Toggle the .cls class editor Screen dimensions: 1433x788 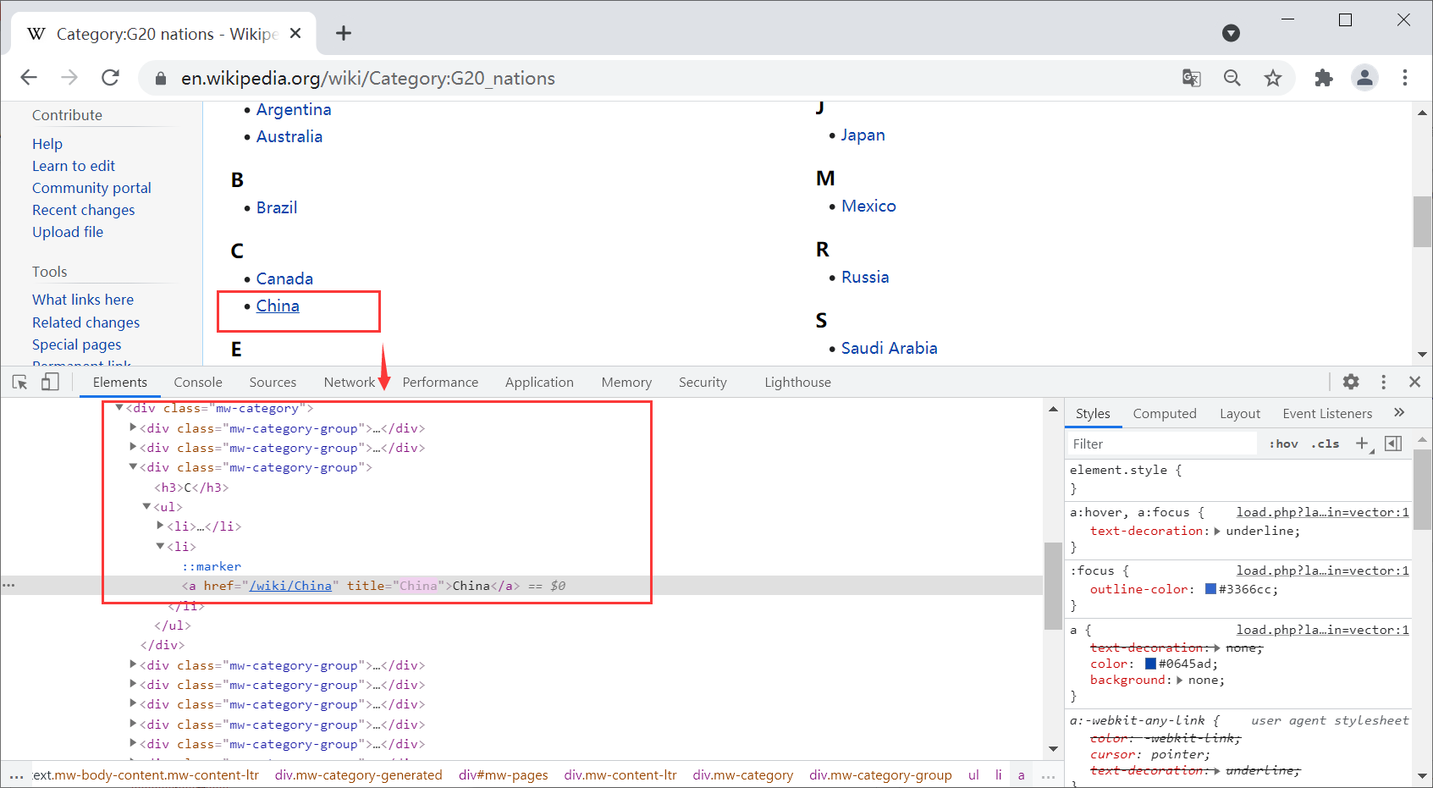click(1326, 444)
